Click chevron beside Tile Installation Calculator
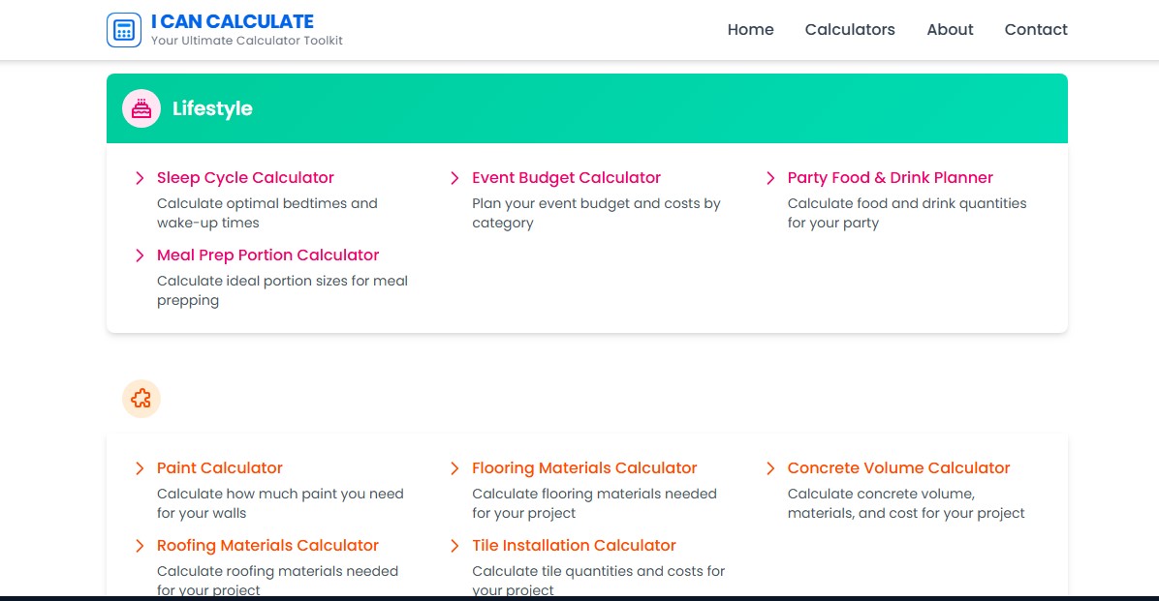The image size is (1159, 601). point(454,546)
